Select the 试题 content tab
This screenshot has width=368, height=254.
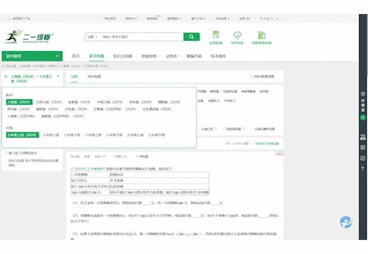click(74, 76)
